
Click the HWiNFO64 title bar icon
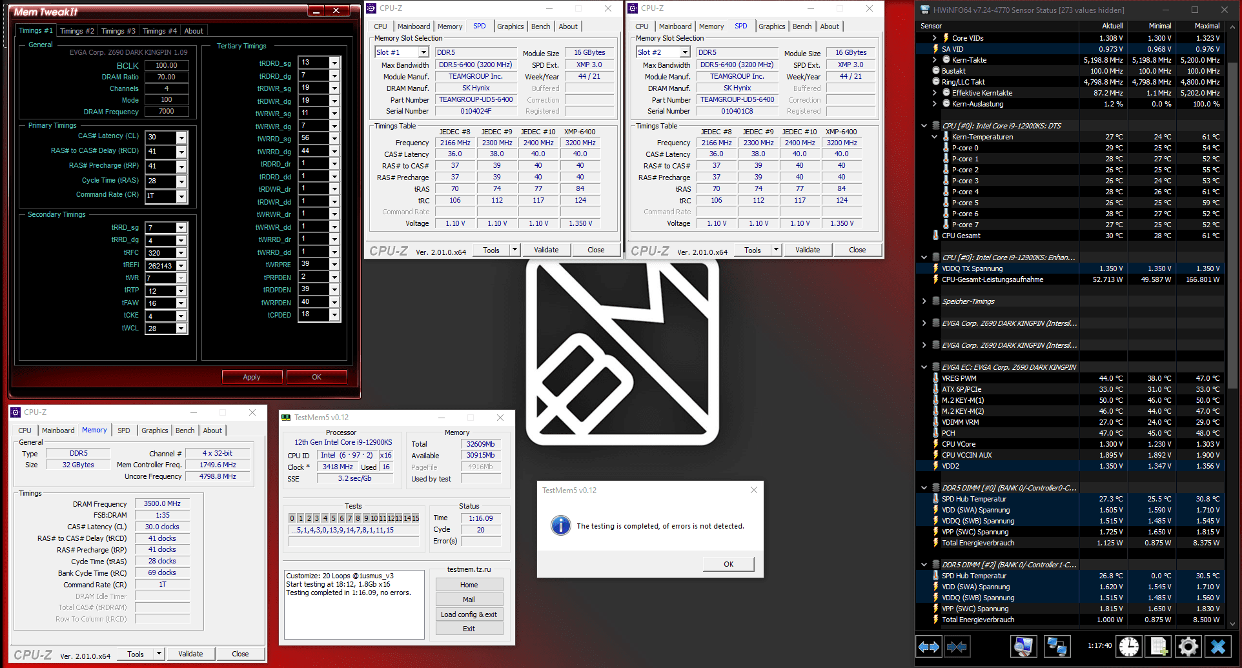tap(925, 10)
